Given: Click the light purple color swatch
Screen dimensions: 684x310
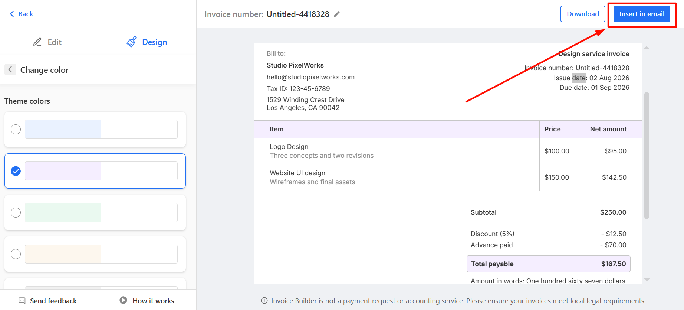Looking at the screenshot, I should tap(63, 171).
